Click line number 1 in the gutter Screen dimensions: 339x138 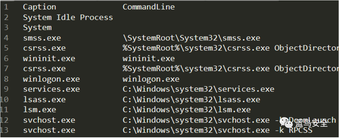click(x=6, y=7)
